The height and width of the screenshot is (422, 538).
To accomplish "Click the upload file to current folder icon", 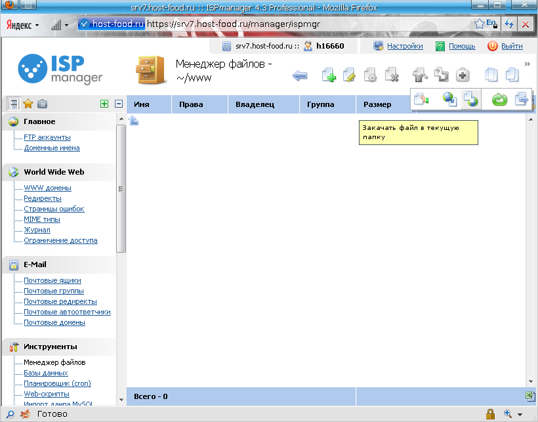I will tap(470, 99).
